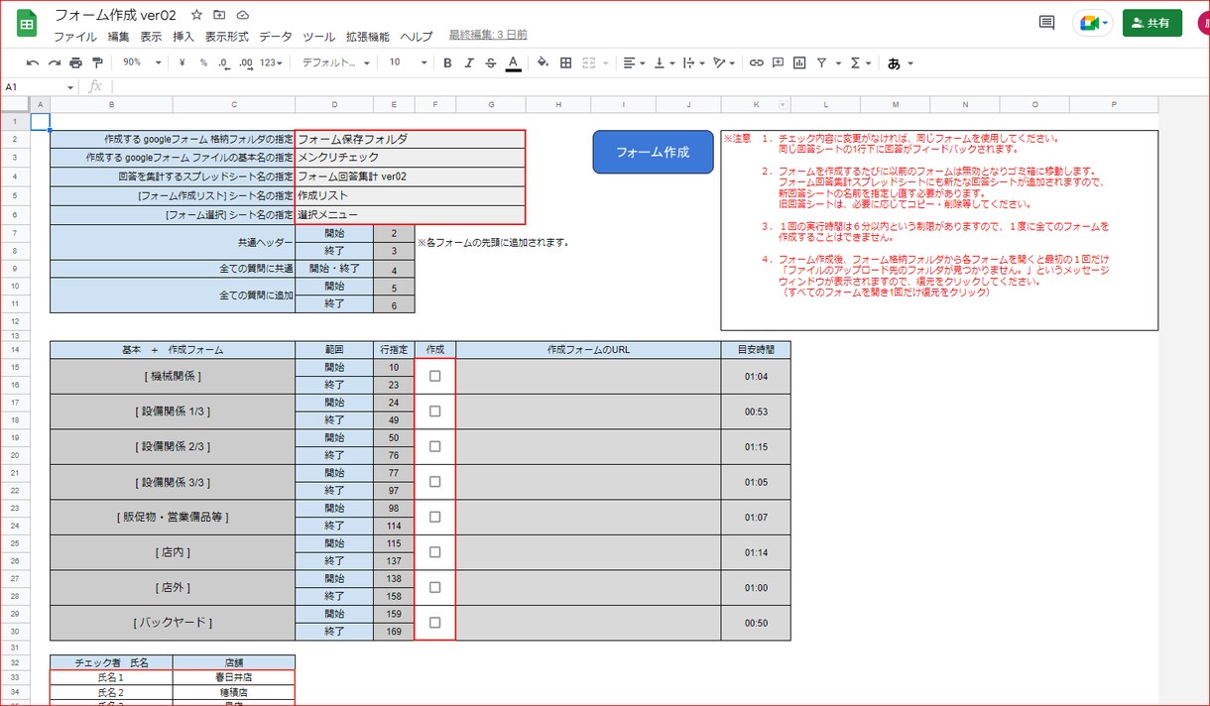Open the 編集 menu
The height and width of the screenshot is (706, 1210).
[x=118, y=37]
